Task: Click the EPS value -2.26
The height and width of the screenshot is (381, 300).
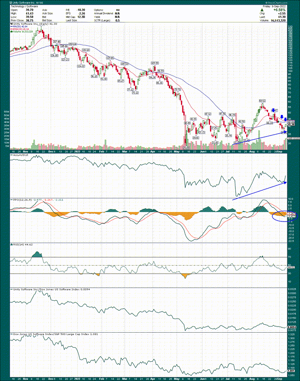Action: (82, 13)
